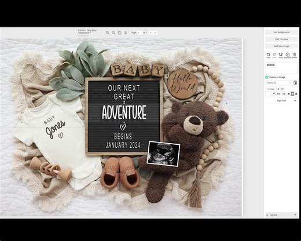This screenshot has width=301, height=241.
Task: Click the Edit Background button
Action: click(281, 32)
